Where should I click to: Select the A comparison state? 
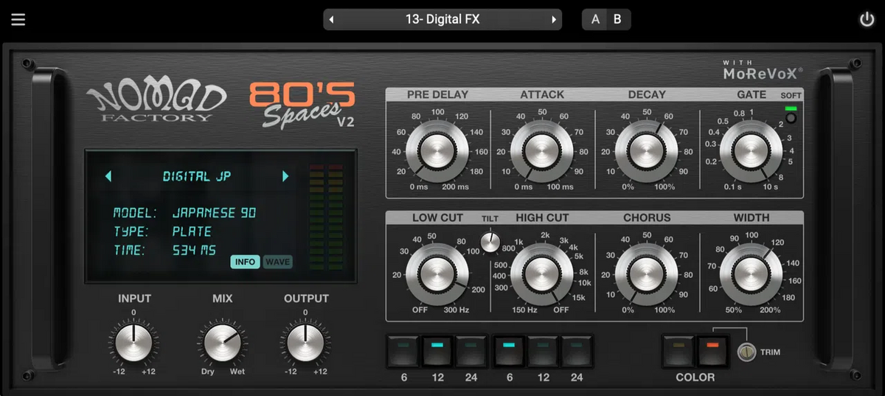595,19
